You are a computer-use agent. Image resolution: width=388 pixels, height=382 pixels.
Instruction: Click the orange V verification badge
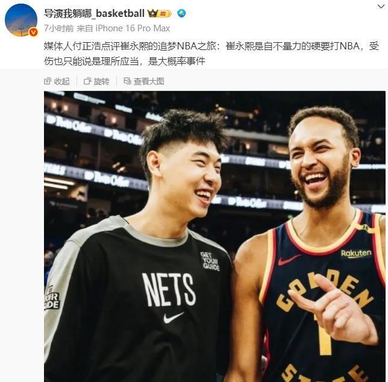[x=33, y=32]
